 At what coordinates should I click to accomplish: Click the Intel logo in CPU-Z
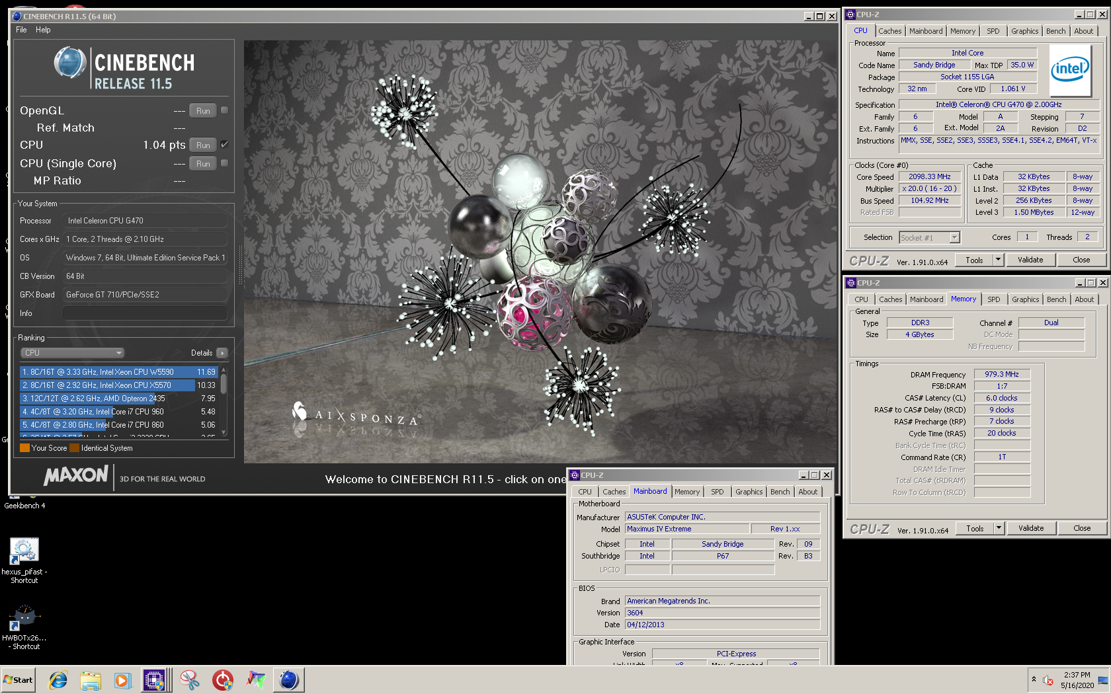(x=1070, y=70)
